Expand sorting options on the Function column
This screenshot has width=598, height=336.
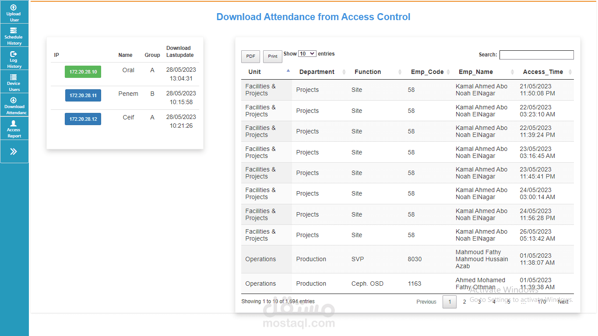coord(400,72)
